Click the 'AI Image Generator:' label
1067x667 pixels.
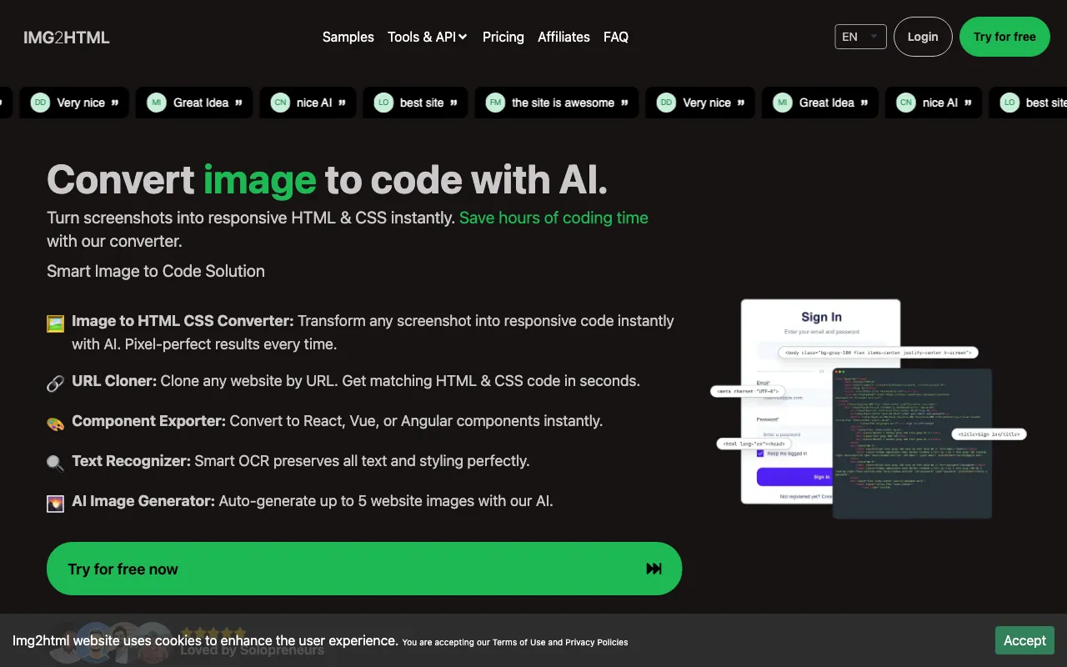coord(143,501)
